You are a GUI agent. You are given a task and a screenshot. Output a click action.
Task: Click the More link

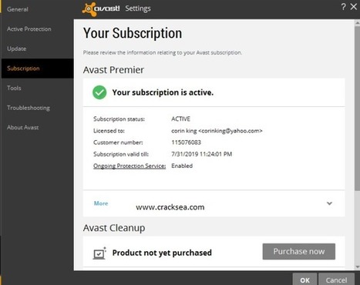point(101,203)
